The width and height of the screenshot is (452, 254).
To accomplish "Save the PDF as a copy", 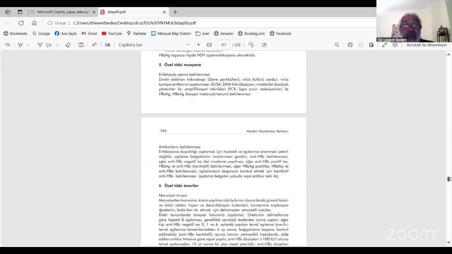I will click(x=371, y=45).
